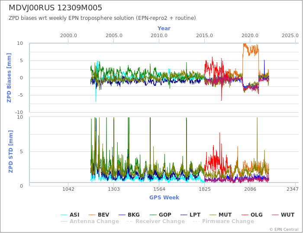Toggle the LPT legend entry

coord(190,215)
